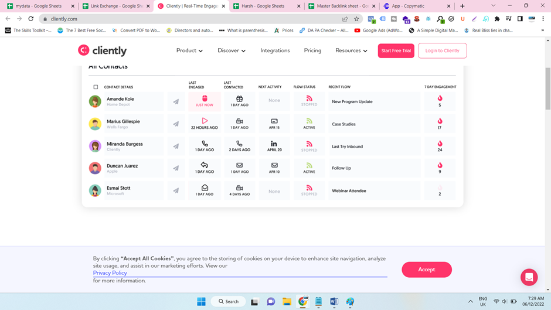Click the play icon showing 22 hours ago
This screenshot has height=310, width=551.
205,121
